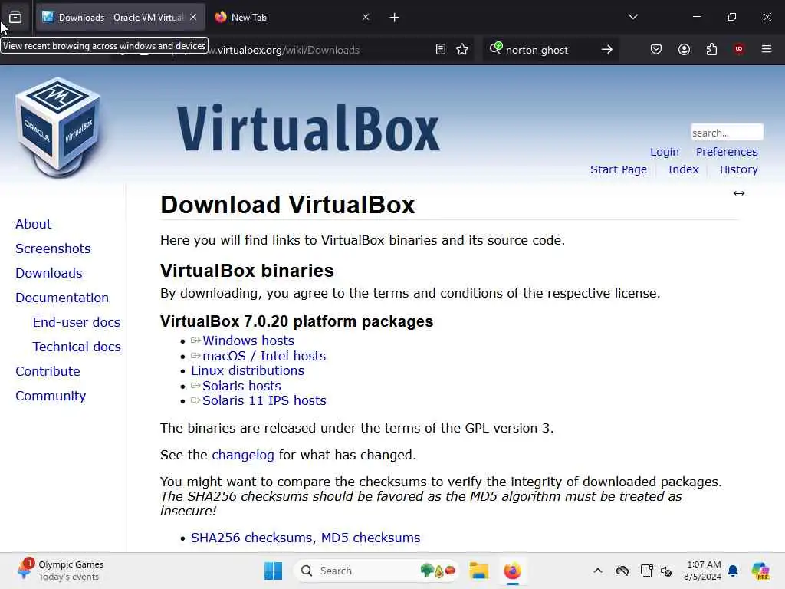Open Firefox account icon

coord(684,49)
